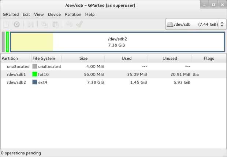The width and height of the screenshot is (227, 157).
Task: Maximize the GParted window
Action: [213, 5]
